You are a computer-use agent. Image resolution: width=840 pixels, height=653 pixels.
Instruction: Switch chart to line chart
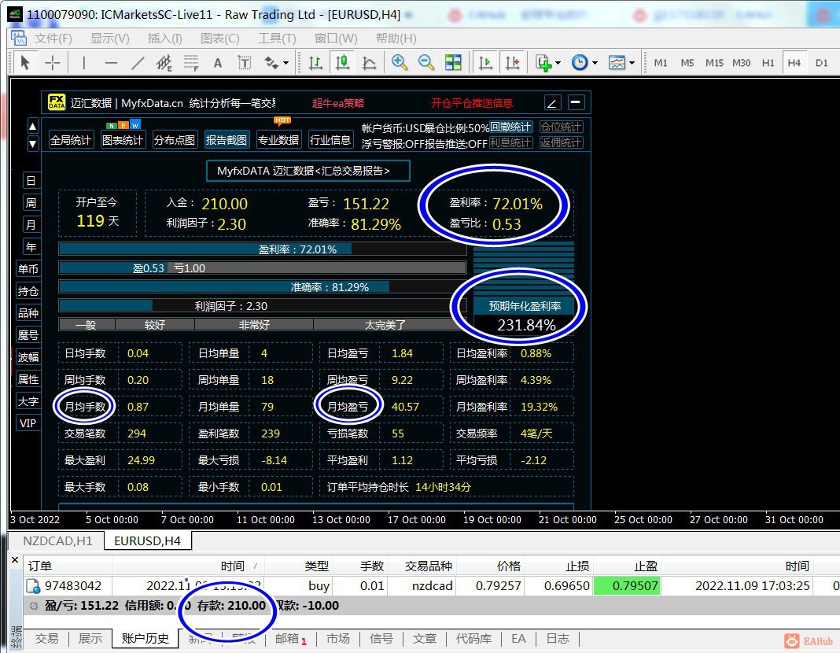[x=369, y=63]
